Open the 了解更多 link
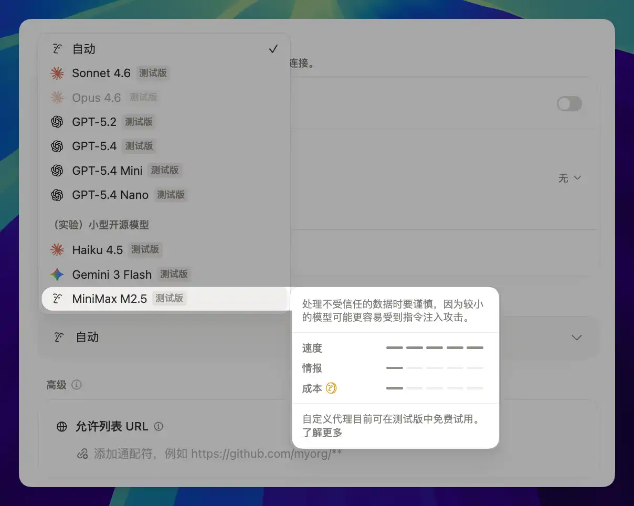Image resolution: width=634 pixels, height=506 pixels. point(322,433)
